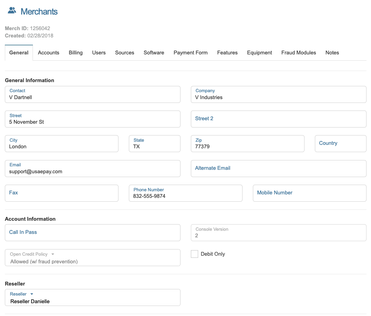Viewport: 371px width, 316px height.
Task: Open the Reseller dropdown
Action: pos(92,298)
